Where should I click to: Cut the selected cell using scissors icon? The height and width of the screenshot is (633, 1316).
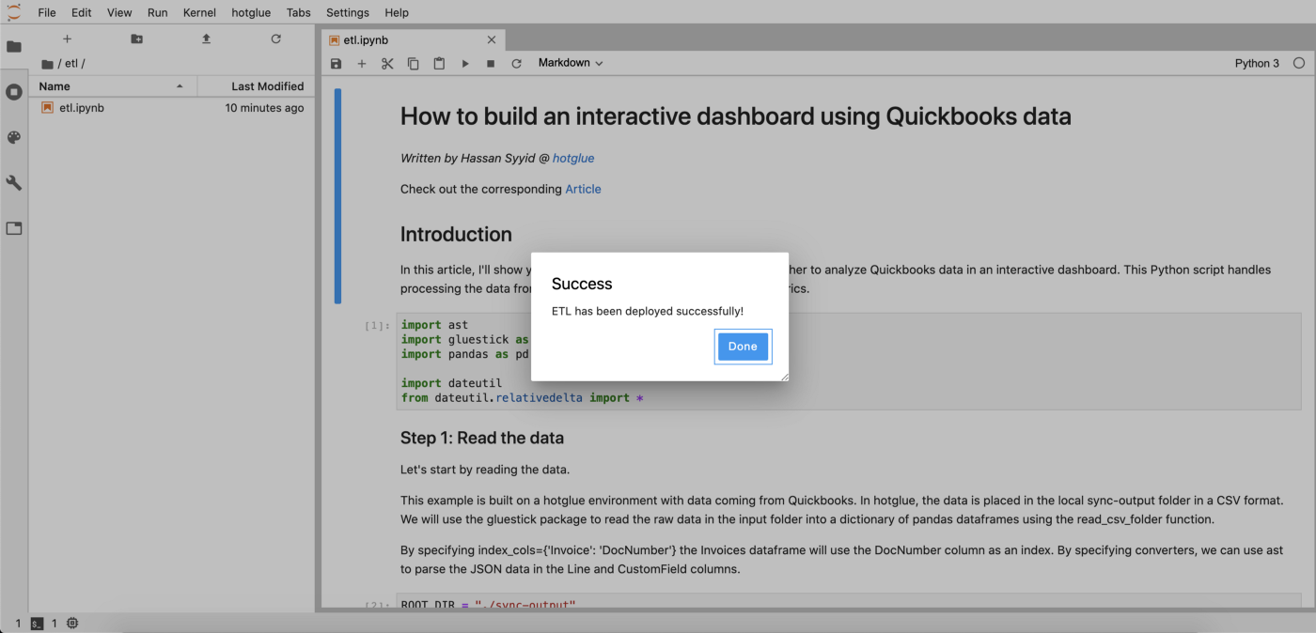pyautogui.click(x=387, y=64)
